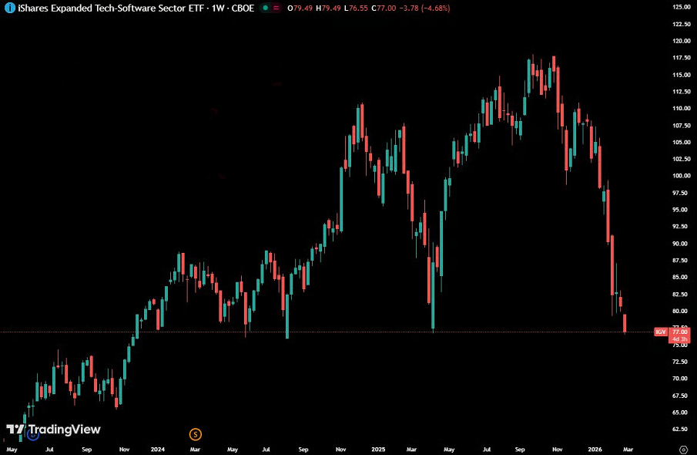Click the 2025 year label on time axis
Screen dimensions: 697x455
pyautogui.click(x=378, y=449)
